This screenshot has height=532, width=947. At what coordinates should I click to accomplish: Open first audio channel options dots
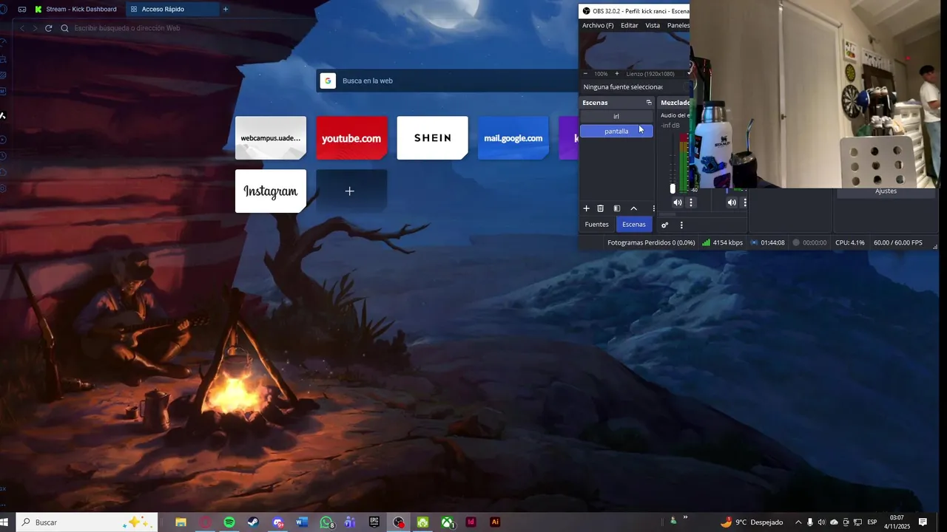(x=691, y=202)
